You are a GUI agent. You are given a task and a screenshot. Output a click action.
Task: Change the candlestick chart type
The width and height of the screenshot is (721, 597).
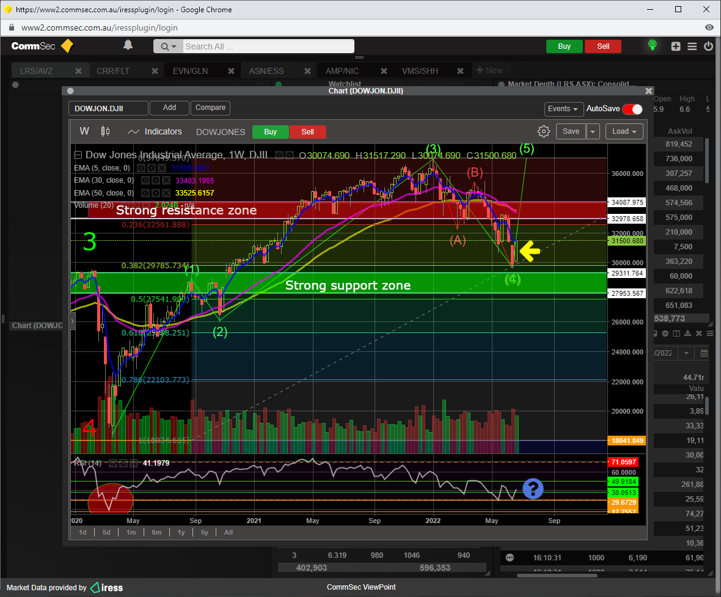[x=105, y=131]
